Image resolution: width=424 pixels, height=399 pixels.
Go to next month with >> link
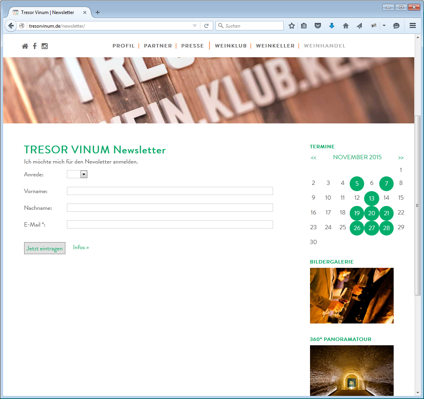pyautogui.click(x=401, y=158)
